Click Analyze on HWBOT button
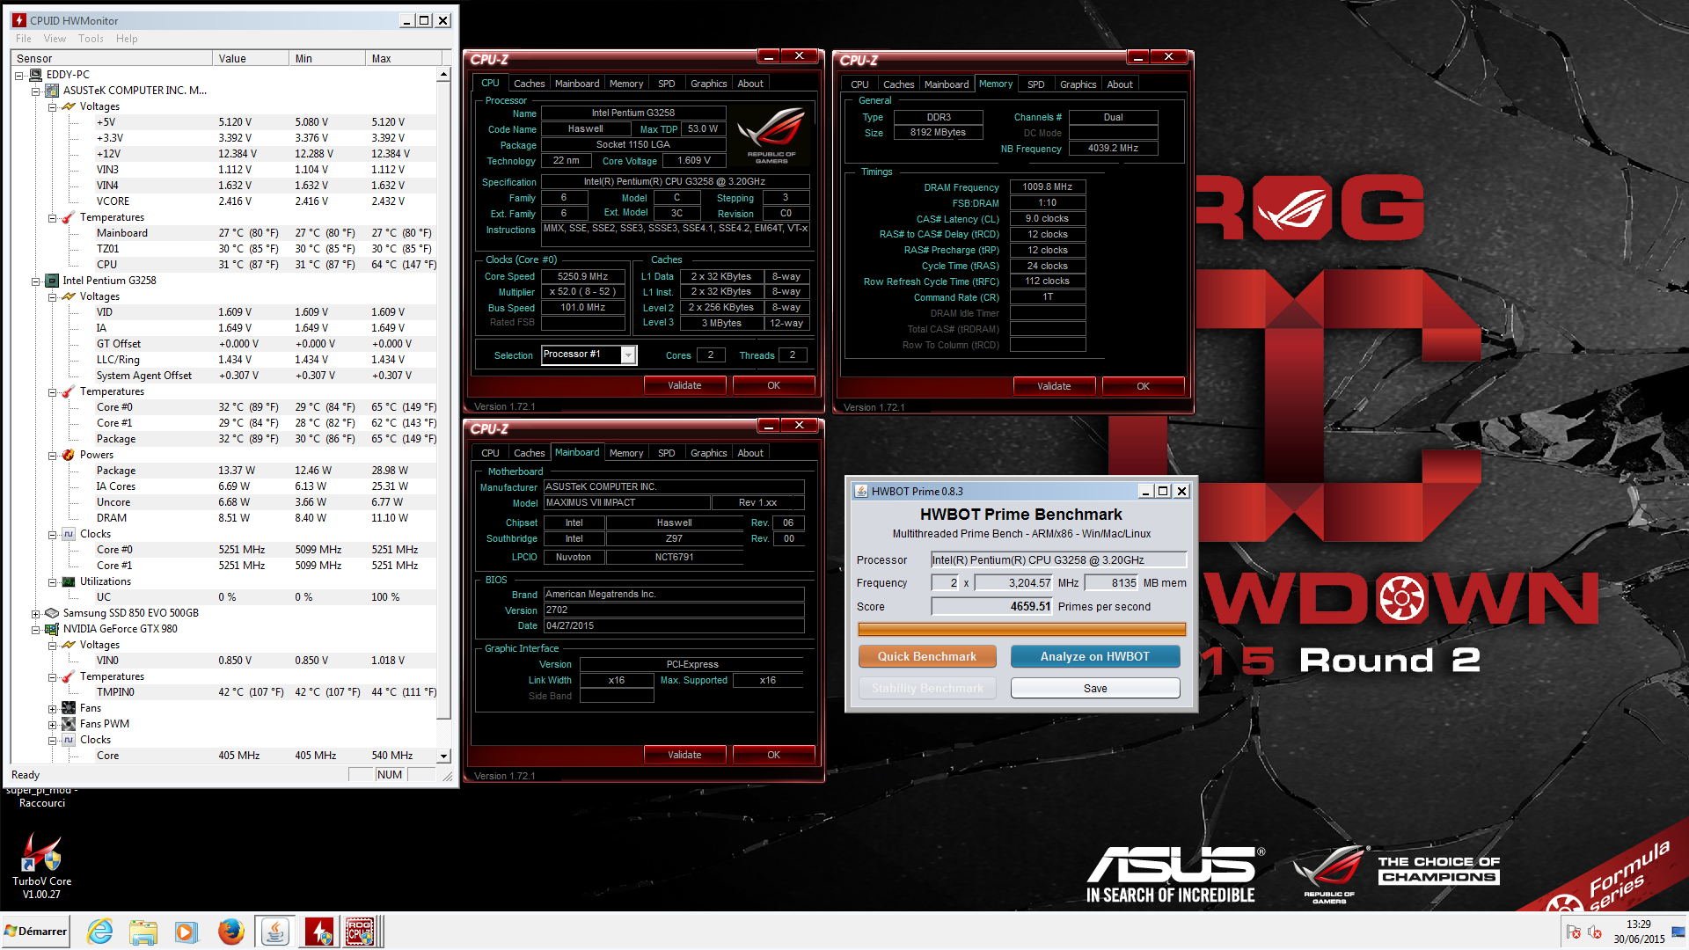Screen dimensions: 1689x950 click(1095, 656)
